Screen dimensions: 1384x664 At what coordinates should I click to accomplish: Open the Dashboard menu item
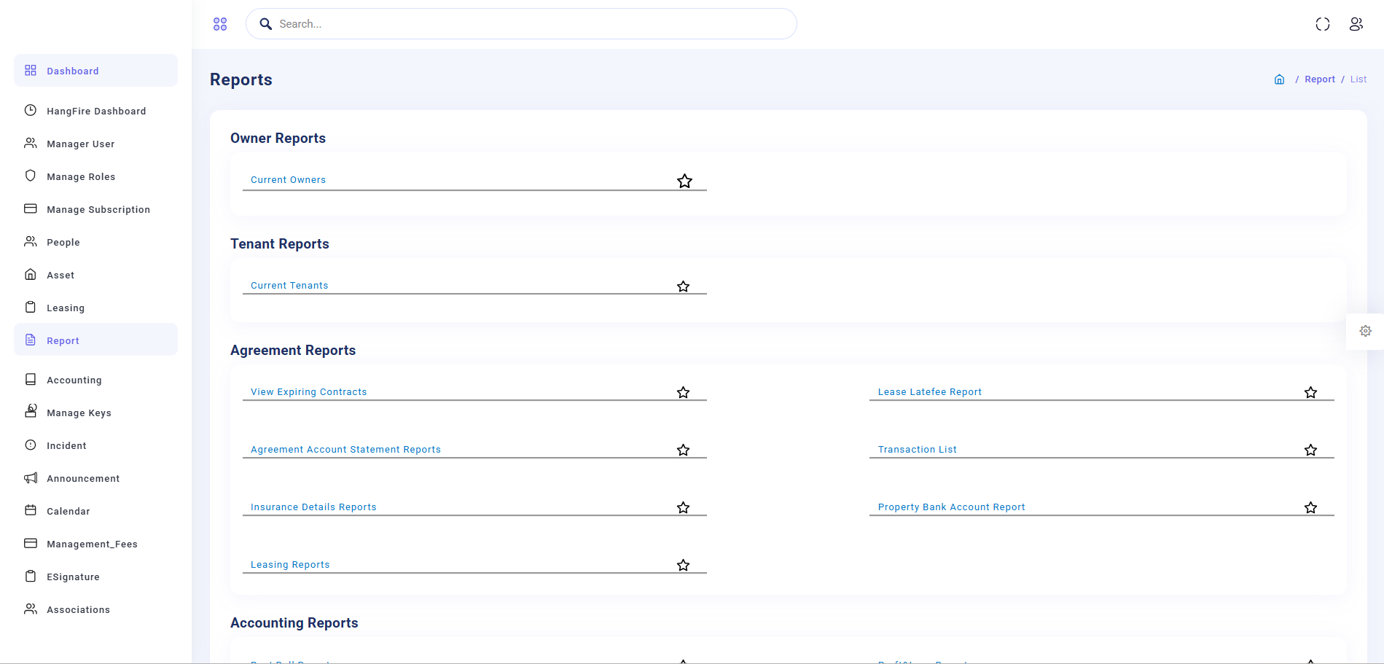pos(95,71)
